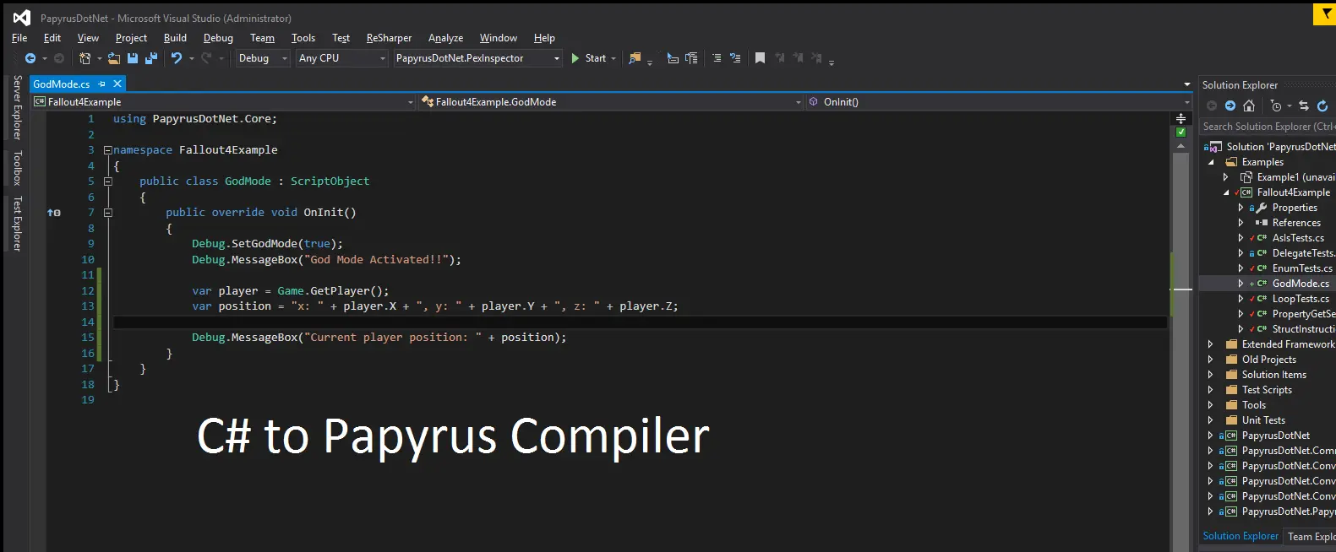The width and height of the screenshot is (1336, 552).
Task: Open the ReSharper menu
Action: [x=389, y=38]
